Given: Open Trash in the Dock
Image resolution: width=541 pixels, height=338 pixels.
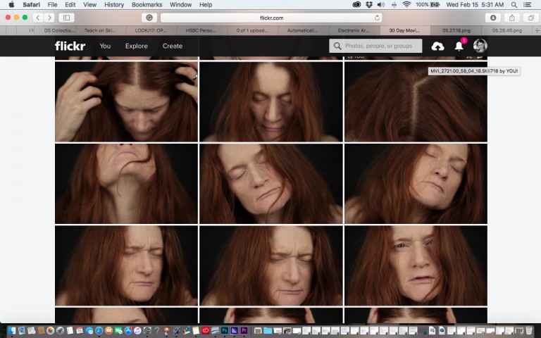Looking at the screenshot, I should tap(528, 331).
